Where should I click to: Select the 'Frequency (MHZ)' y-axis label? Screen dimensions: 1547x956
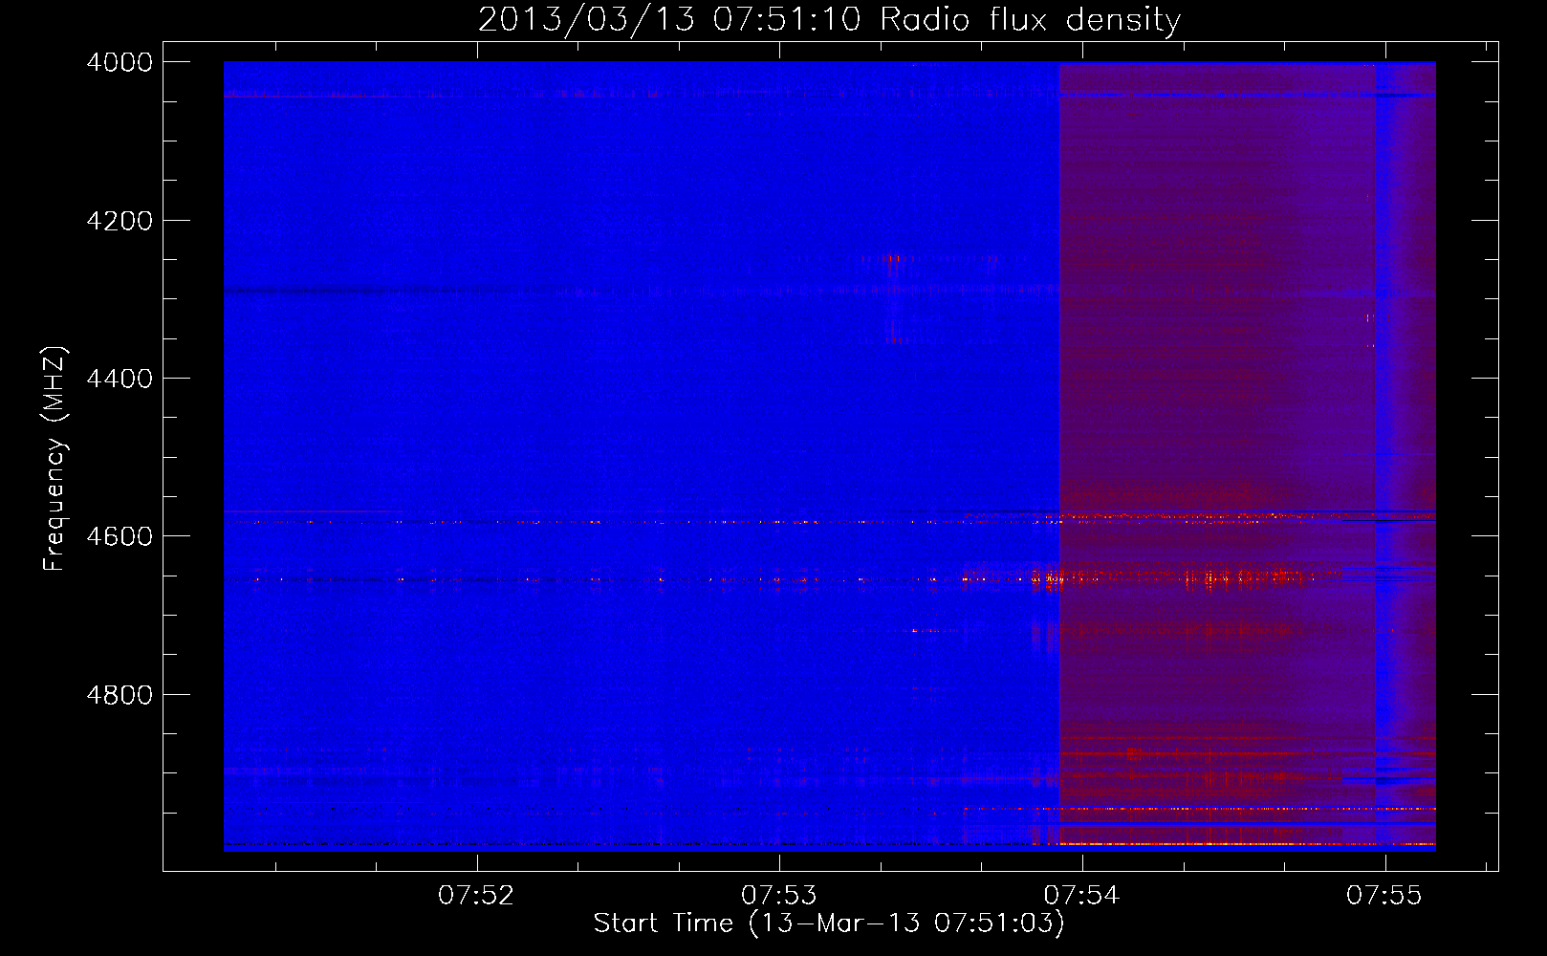54,459
